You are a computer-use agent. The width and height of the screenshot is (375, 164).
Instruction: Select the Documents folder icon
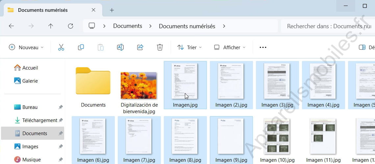[93, 81]
